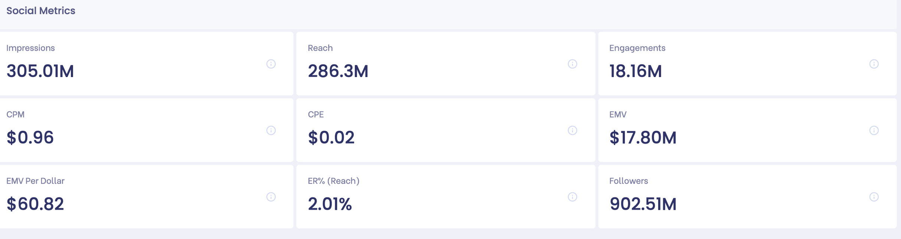Click the CPM card info icon
Viewport: 901px width, 239px height.
[x=271, y=130]
